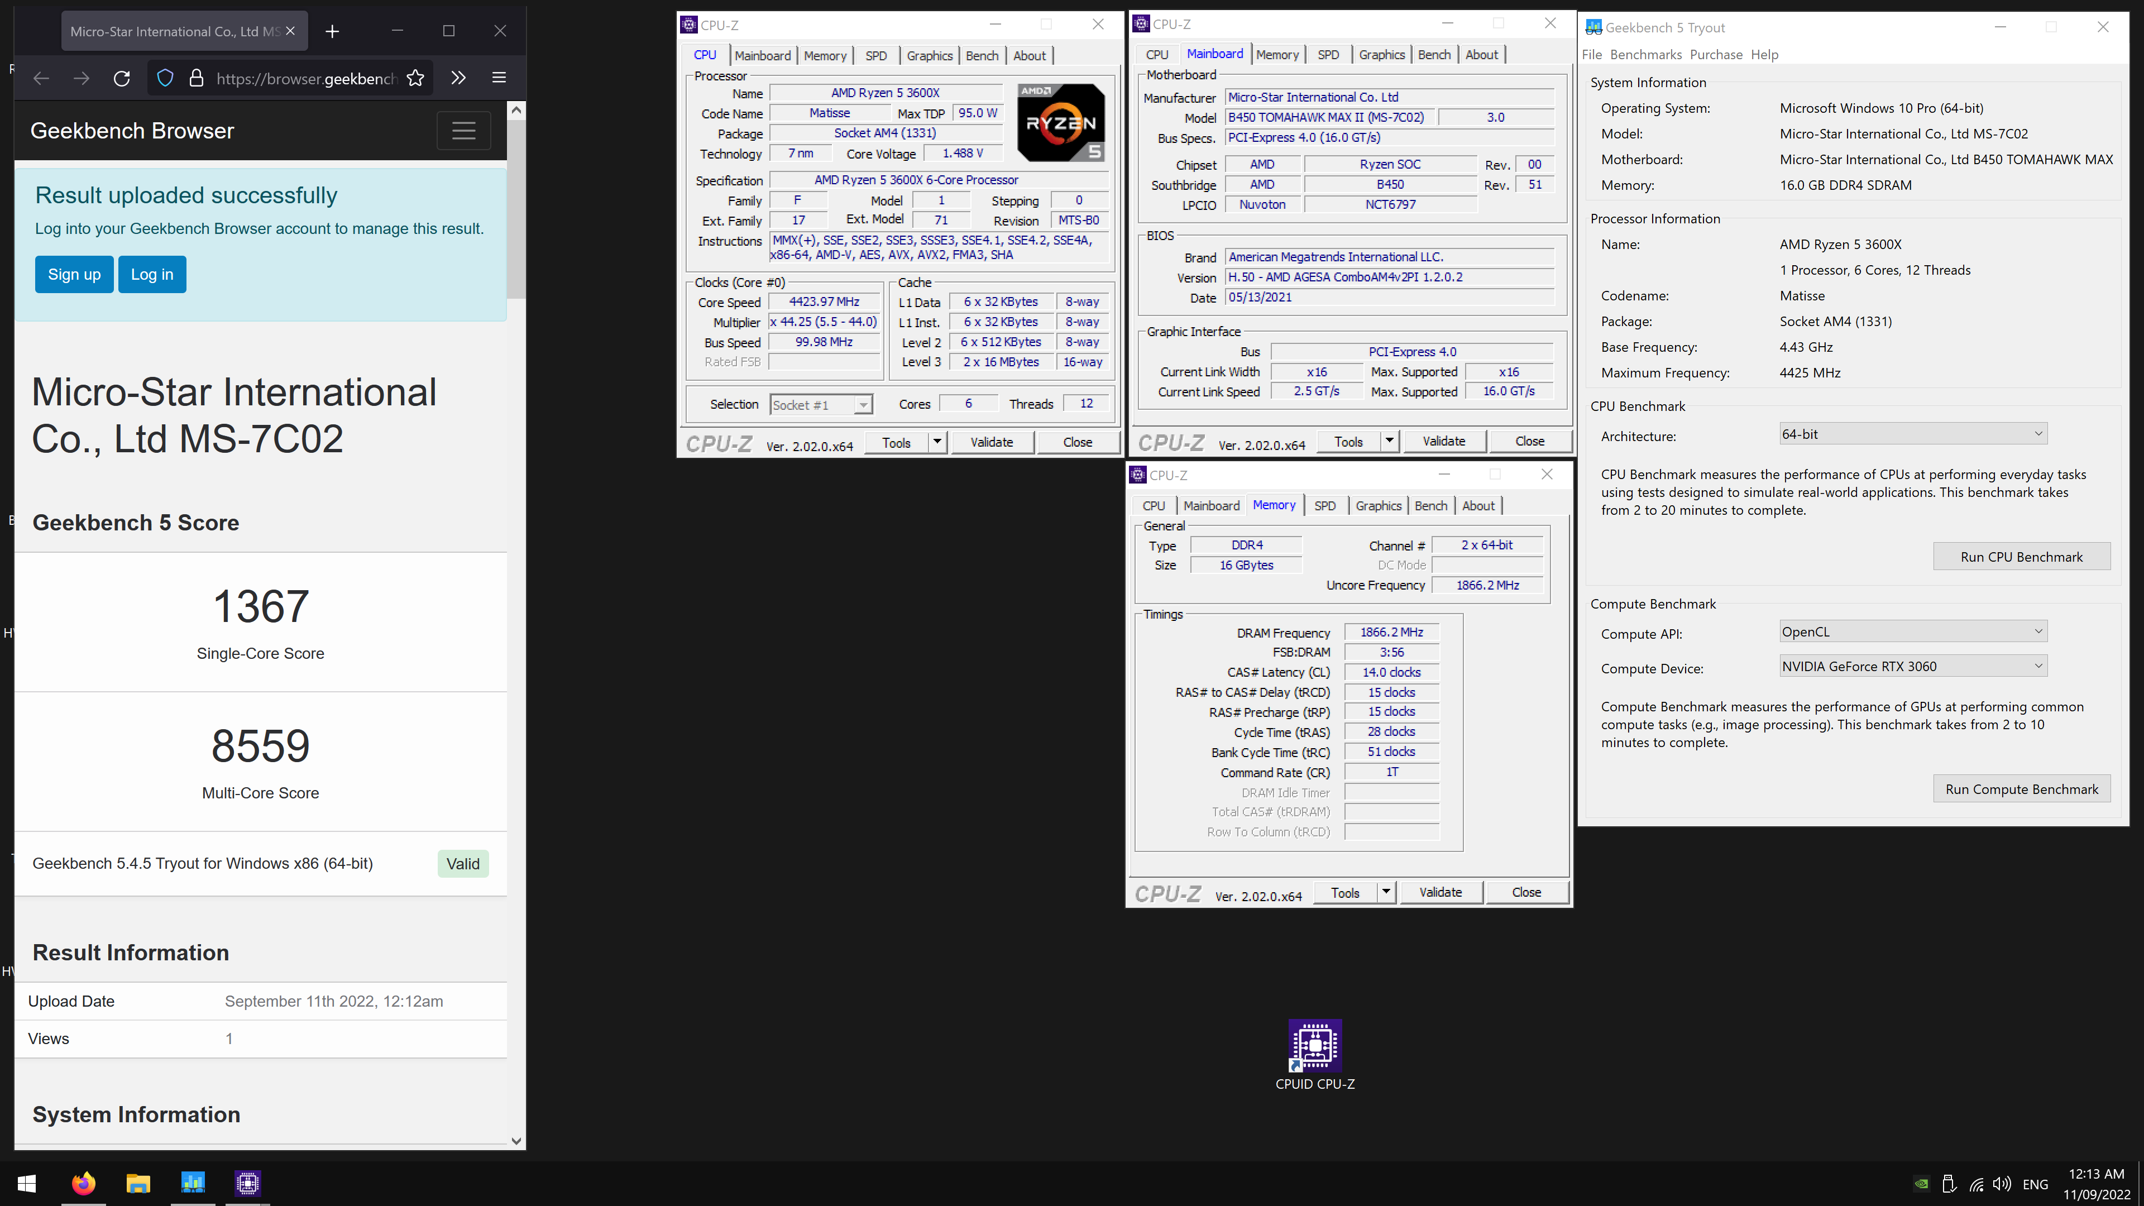
Task: Reload the Geekbench browser page
Action: (122, 78)
